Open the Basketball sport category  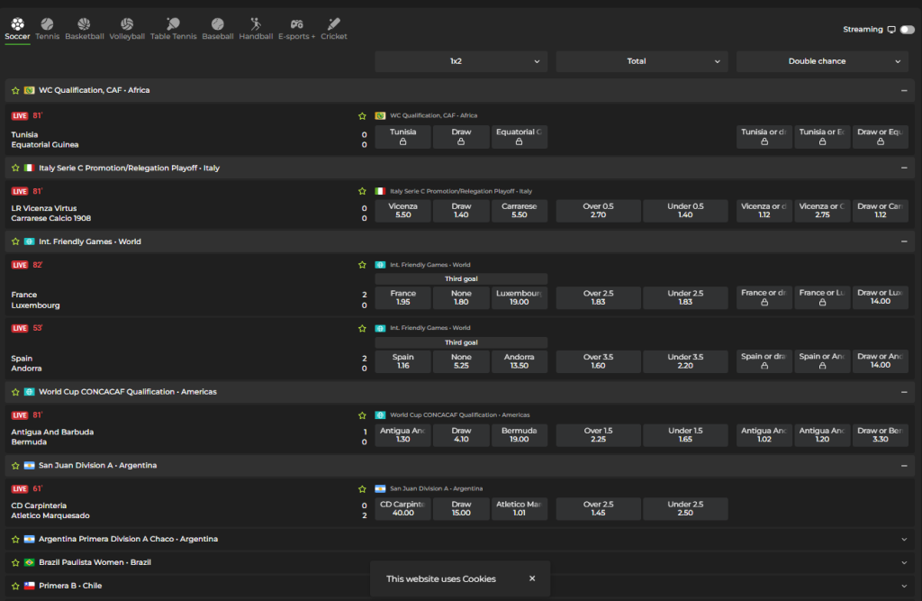tap(84, 25)
